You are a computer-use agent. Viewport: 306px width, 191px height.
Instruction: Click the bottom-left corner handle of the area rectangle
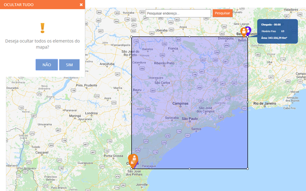[131, 169]
